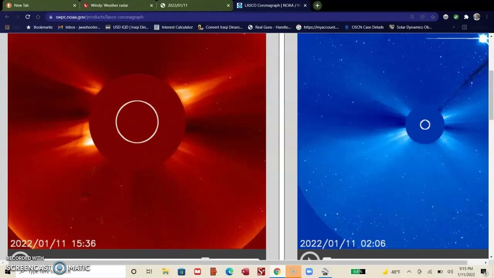494x278 pixels.
Task: Click the 48°F weather taskbar widget
Action: tap(391, 272)
